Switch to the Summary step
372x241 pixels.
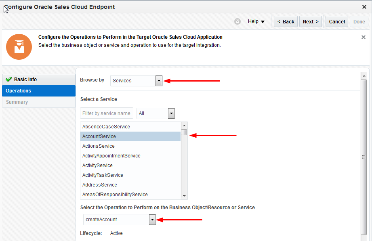(17, 102)
